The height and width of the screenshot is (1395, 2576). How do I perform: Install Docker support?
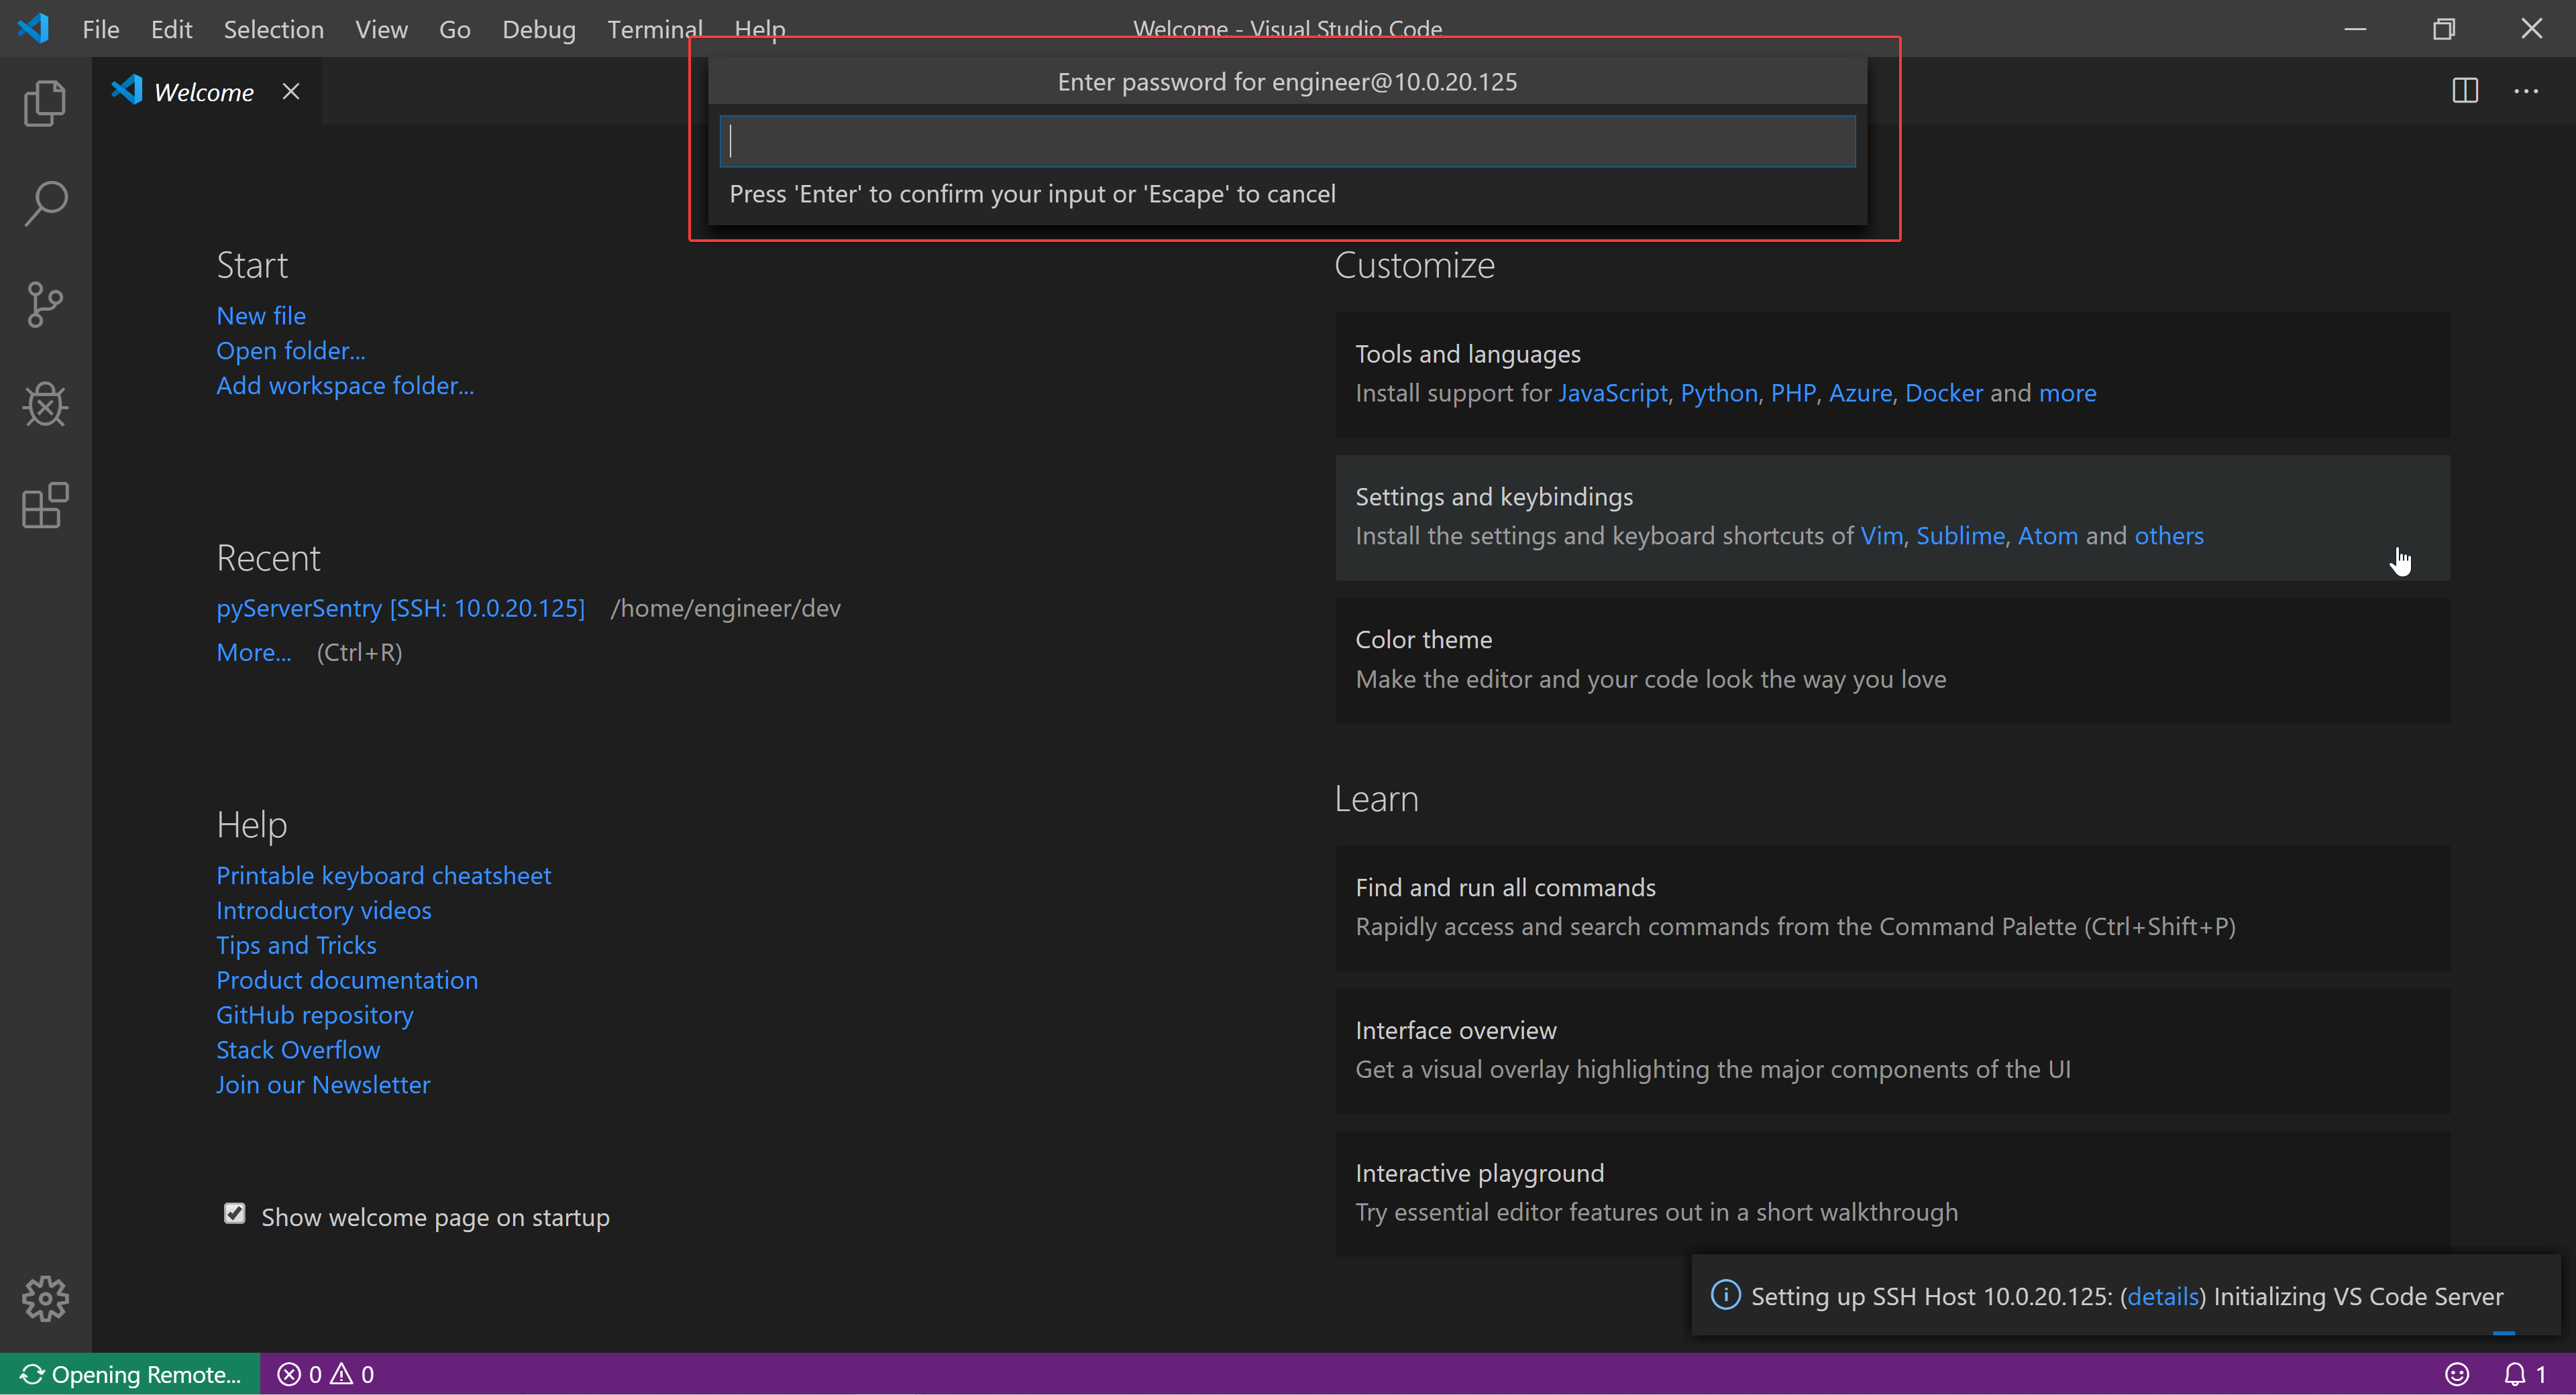pos(1943,393)
